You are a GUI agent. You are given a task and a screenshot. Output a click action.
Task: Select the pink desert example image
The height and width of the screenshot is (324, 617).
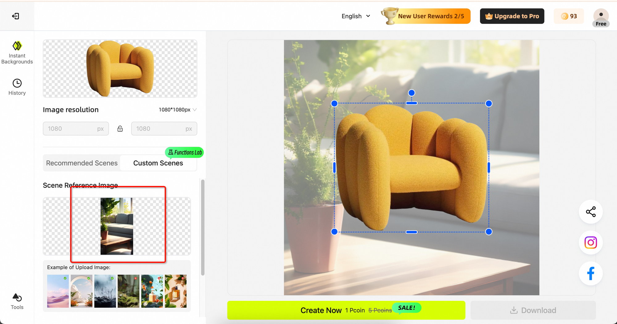tap(58, 291)
